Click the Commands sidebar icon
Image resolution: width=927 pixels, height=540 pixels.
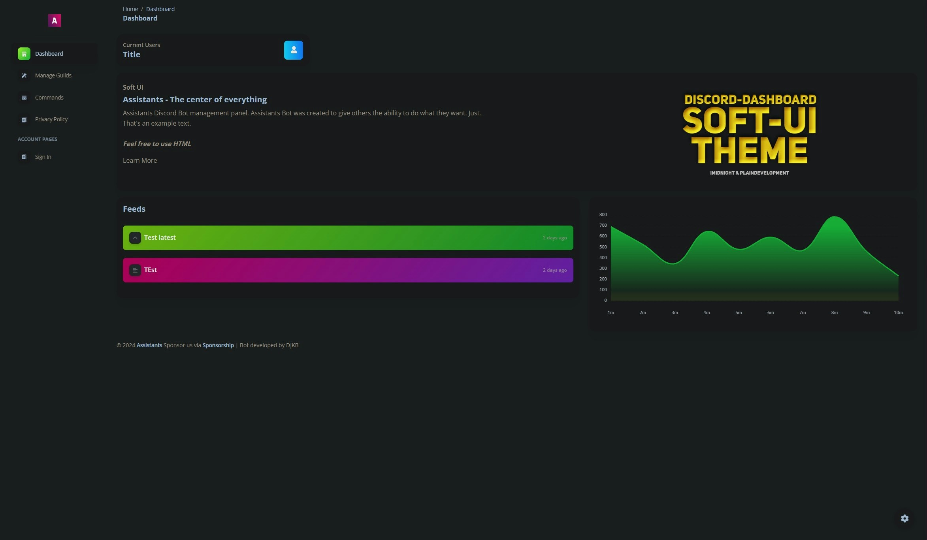24,98
